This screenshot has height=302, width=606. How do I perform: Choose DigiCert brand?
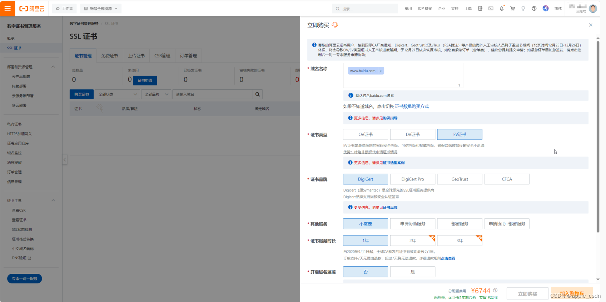click(x=366, y=179)
